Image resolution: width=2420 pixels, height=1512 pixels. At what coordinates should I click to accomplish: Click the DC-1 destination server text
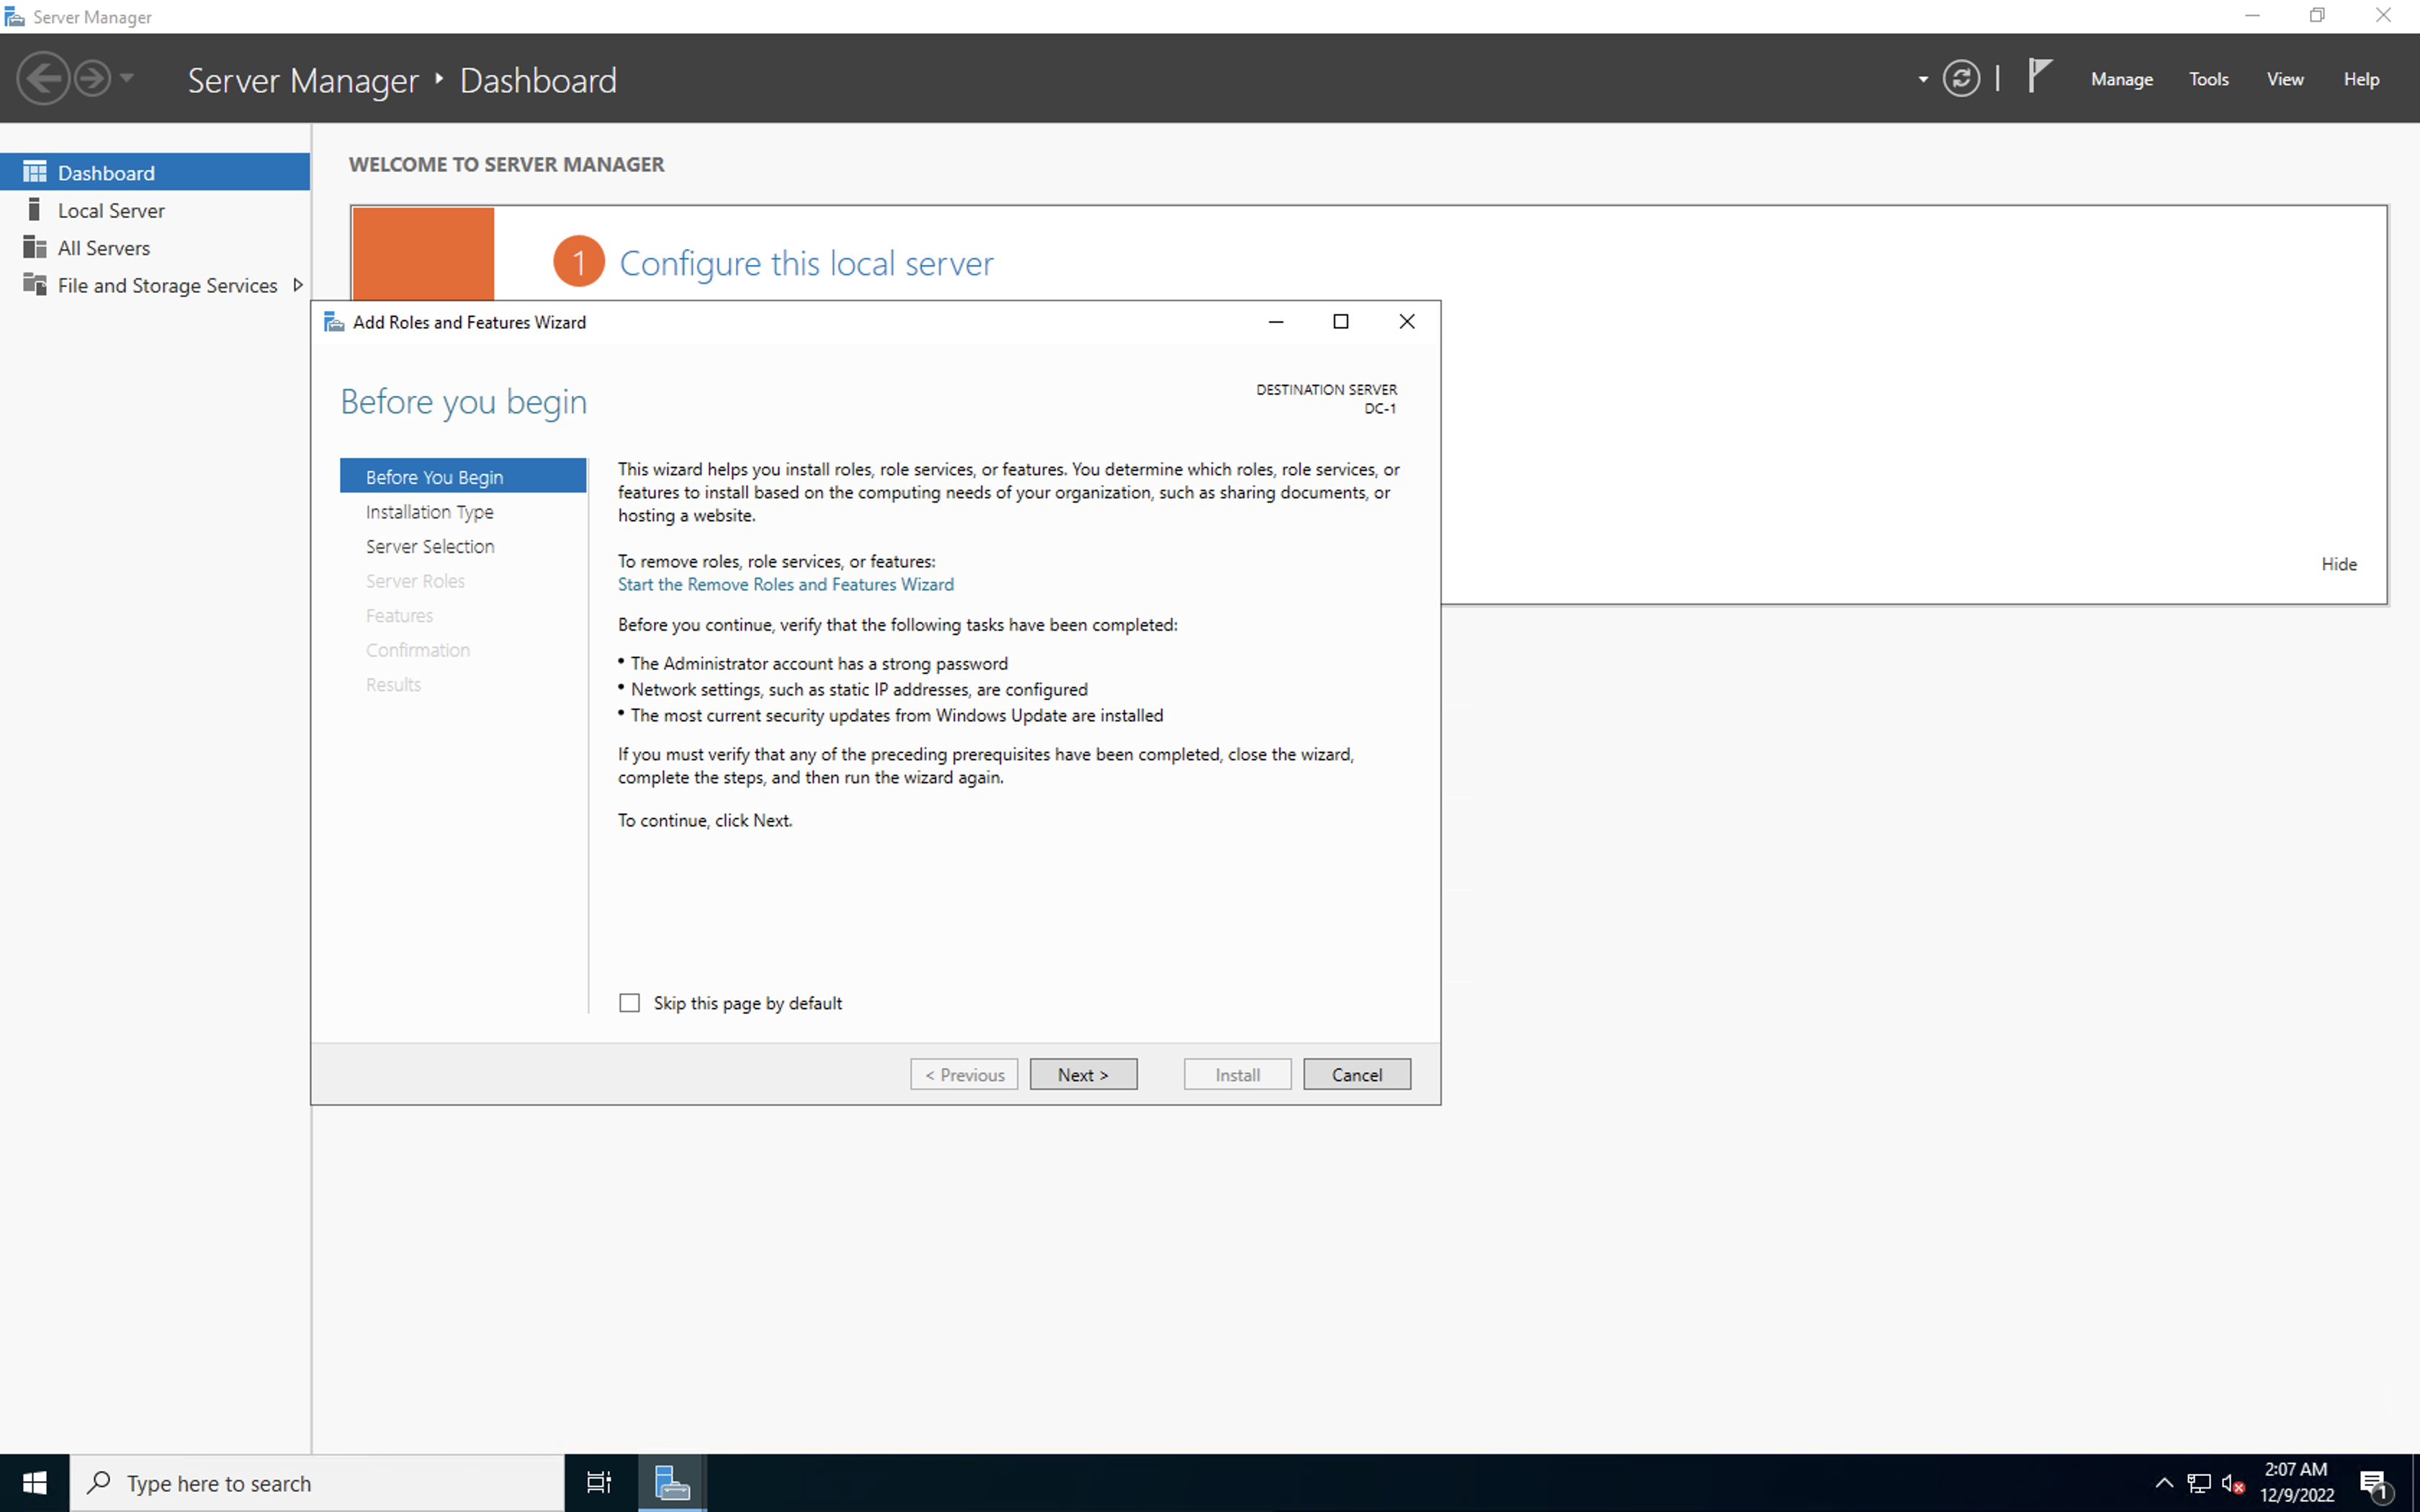point(1380,408)
